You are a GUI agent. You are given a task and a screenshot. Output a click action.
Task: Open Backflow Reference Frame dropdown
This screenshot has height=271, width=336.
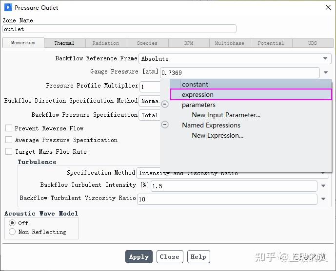[325, 59]
